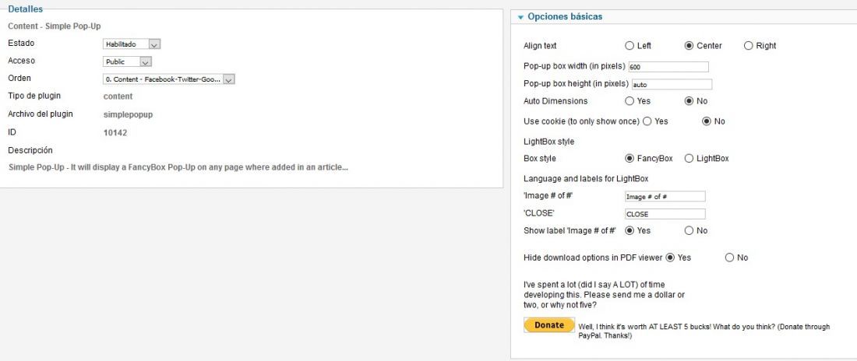This screenshot has height=361, width=857.
Task: Click the Pop-up box width field
Action: tap(668, 67)
